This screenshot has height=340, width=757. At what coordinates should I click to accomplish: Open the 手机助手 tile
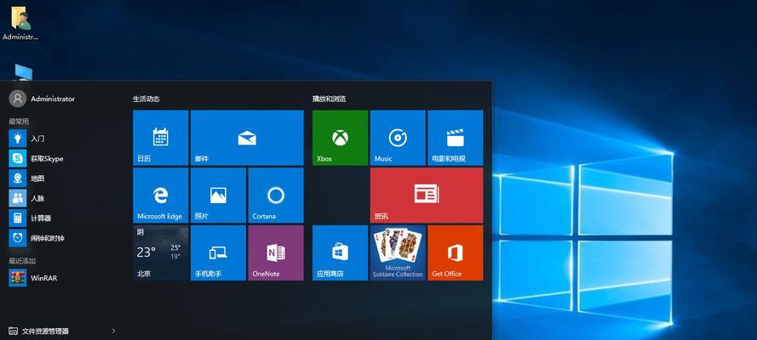[x=218, y=252]
